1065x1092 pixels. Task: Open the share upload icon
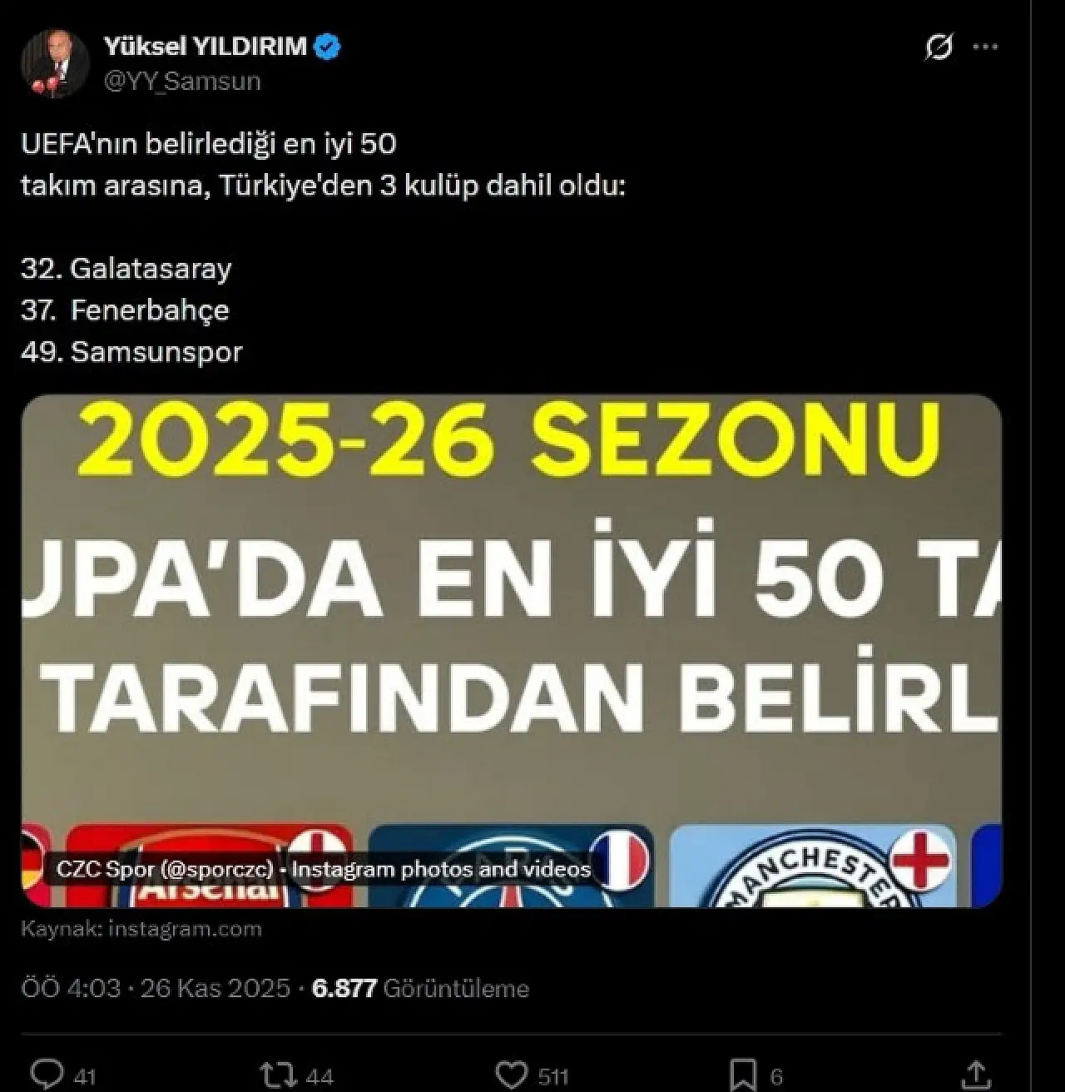click(975, 1075)
